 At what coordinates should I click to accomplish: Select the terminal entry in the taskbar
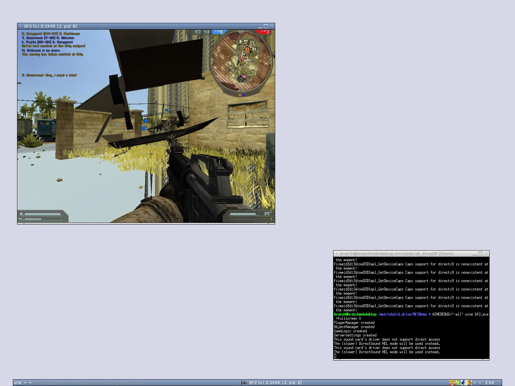[137, 382]
